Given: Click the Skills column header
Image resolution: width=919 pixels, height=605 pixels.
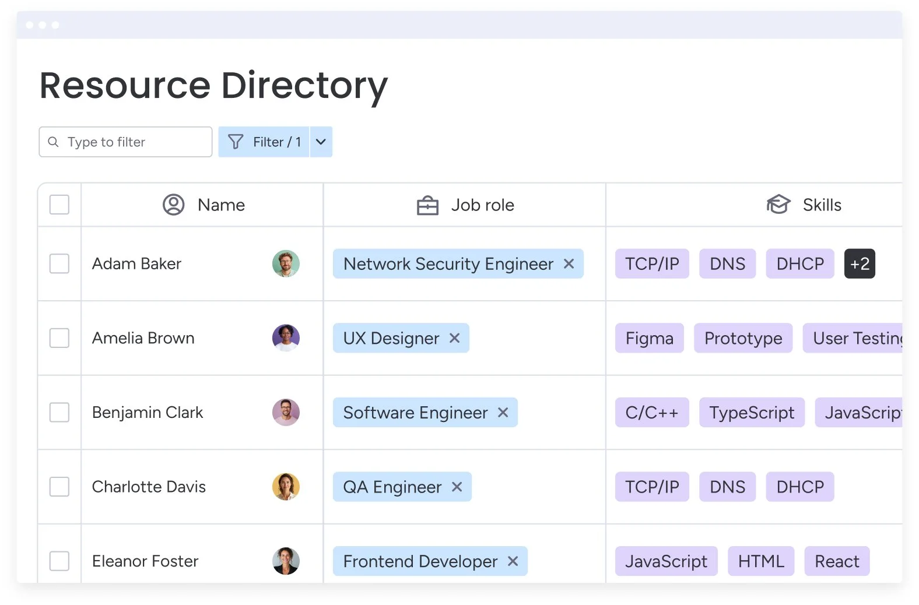Looking at the screenshot, I should [x=822, y=205].
